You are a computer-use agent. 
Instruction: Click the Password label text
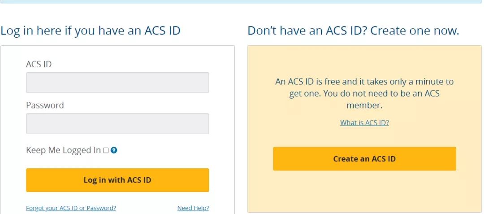[45, 105]
